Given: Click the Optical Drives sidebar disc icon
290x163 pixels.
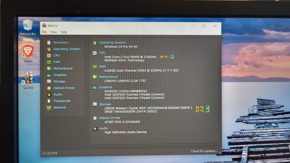Looking at the screenshot, I should coord(49,88).
